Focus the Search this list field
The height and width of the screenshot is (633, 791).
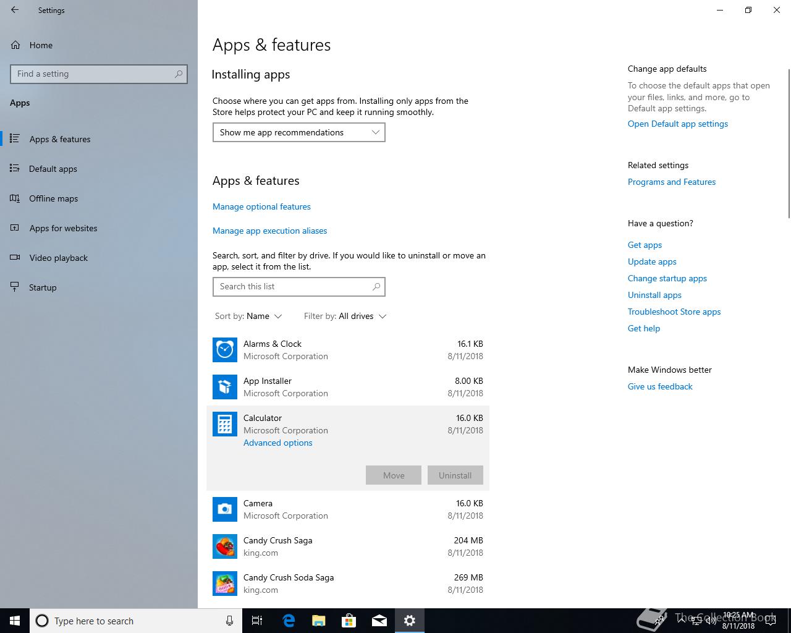(x=299, y=286)
